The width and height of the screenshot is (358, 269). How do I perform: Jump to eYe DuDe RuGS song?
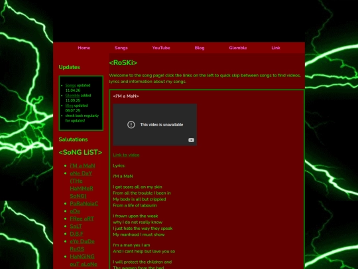click(x=82, y=245)
